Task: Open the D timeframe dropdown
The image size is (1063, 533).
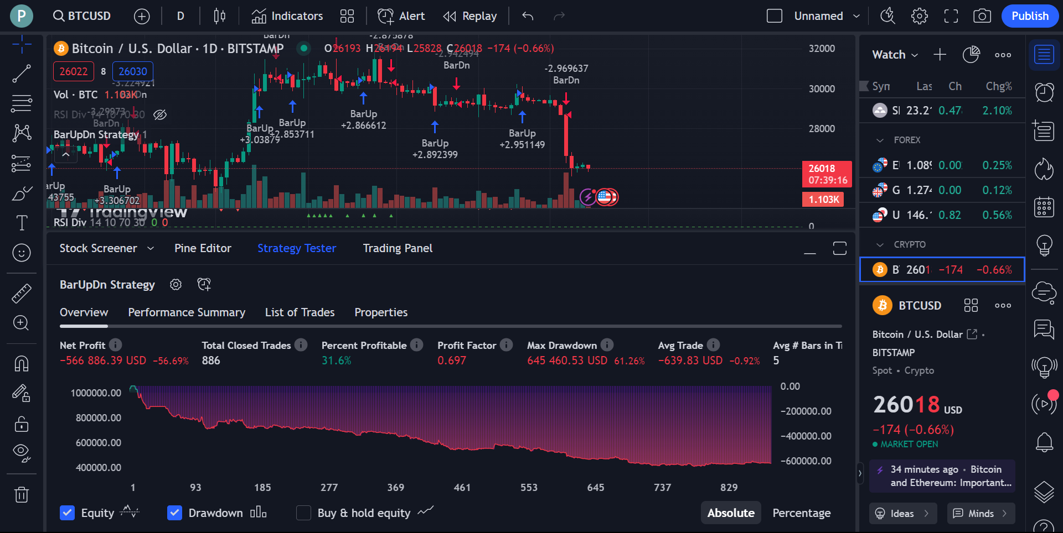Action: click(x=180, y=16)
